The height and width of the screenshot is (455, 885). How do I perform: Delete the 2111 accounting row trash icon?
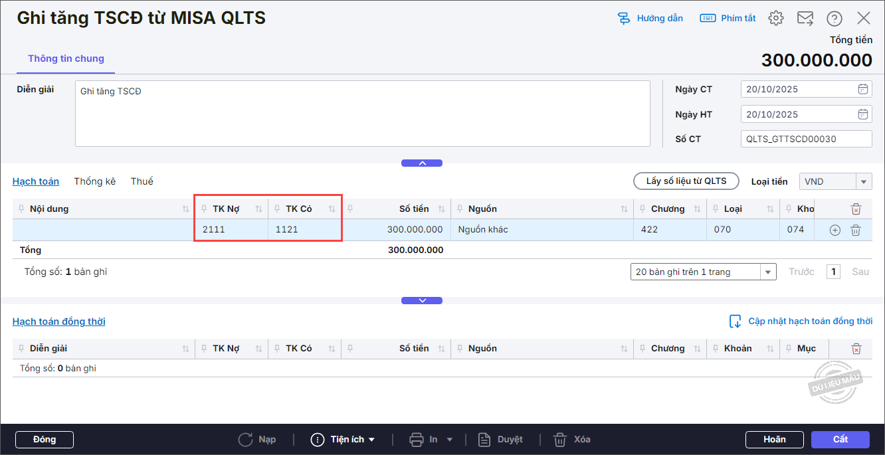click(x=856, y=230)
